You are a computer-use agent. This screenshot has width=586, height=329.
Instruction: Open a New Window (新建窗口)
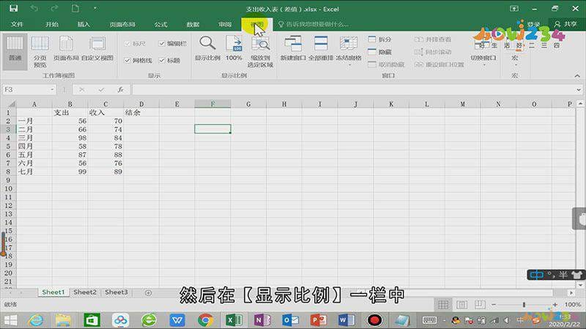pos(293,48)
